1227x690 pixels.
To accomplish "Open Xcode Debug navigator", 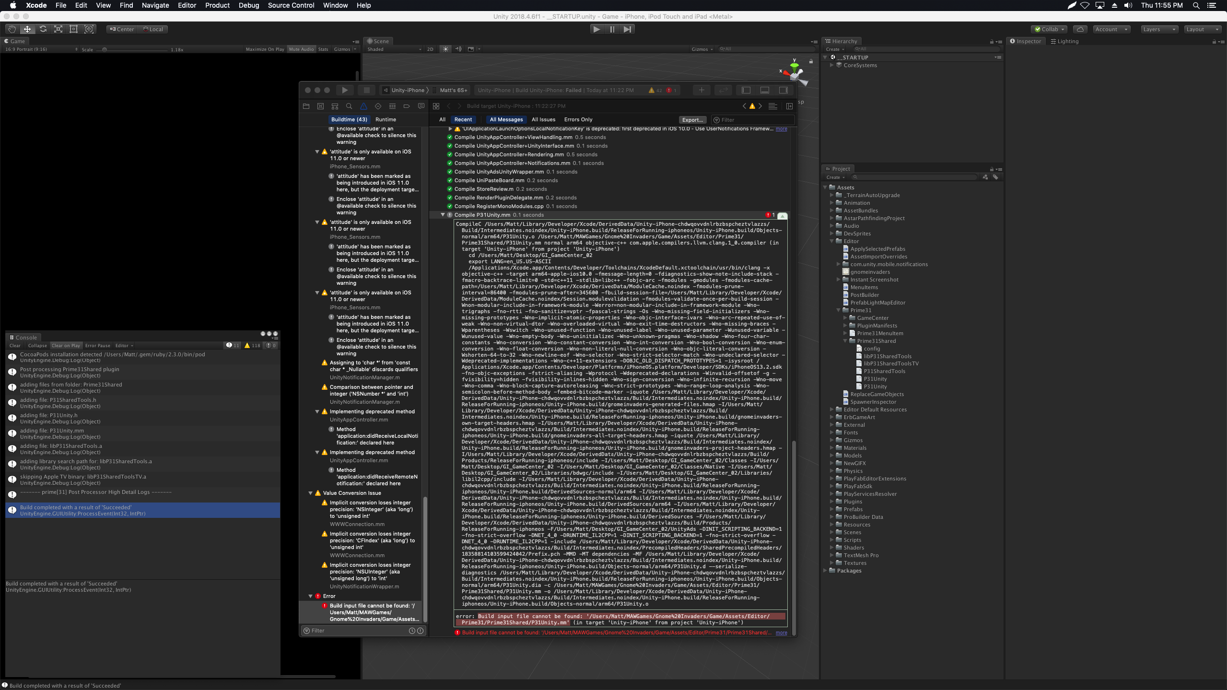I will [392, 106].
